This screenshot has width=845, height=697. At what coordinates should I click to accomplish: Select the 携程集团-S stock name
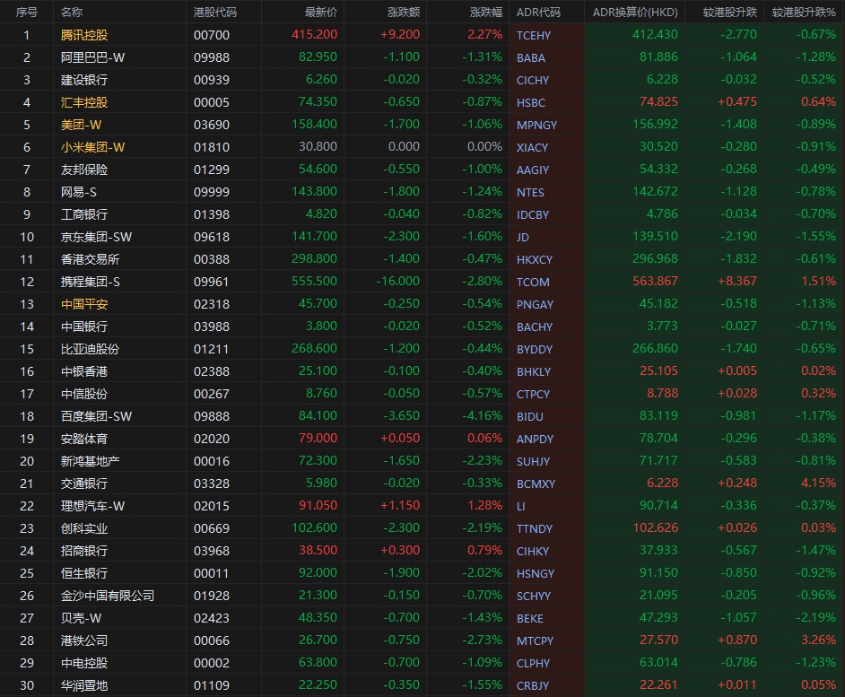tap(91, 282)
